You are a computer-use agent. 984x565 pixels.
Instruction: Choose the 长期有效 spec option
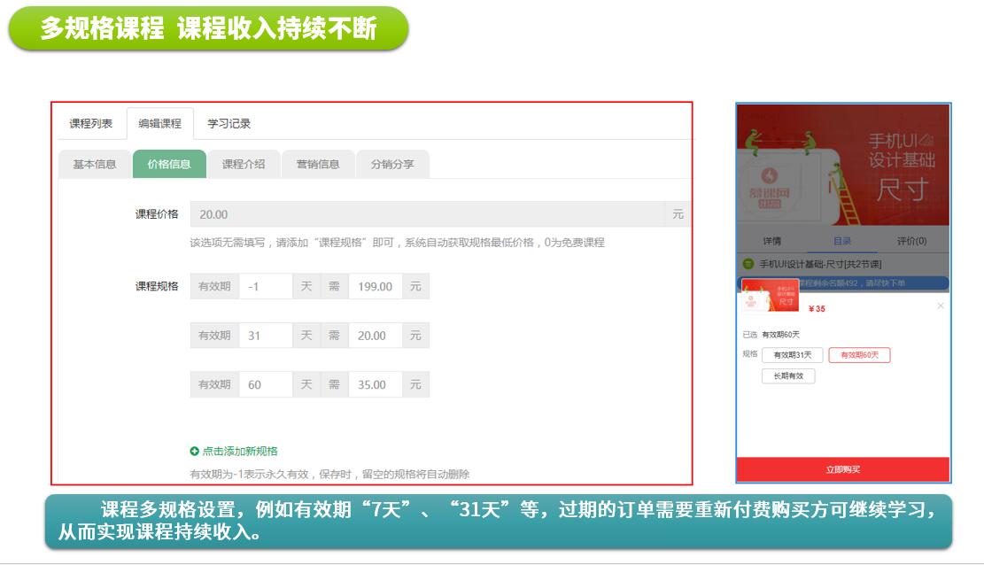tap(788, 376)
